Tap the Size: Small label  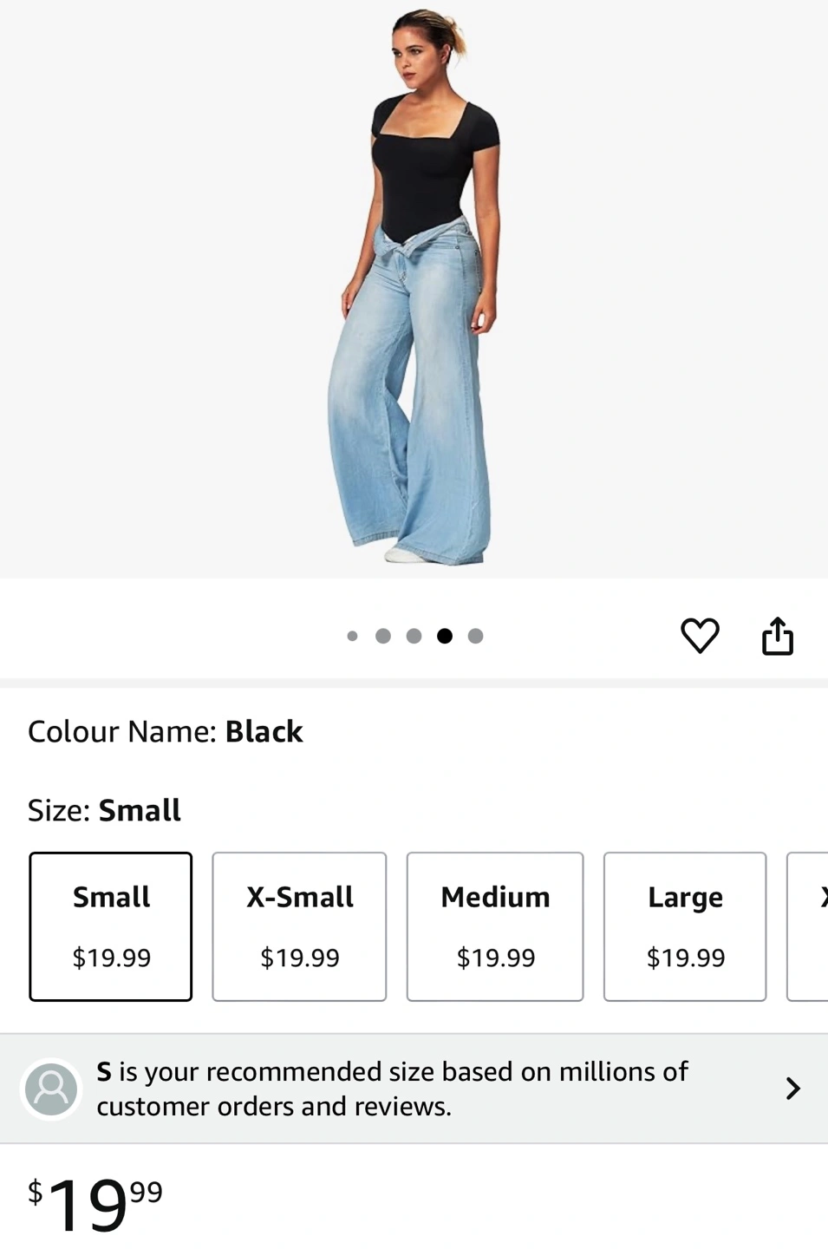pos(104,810)
